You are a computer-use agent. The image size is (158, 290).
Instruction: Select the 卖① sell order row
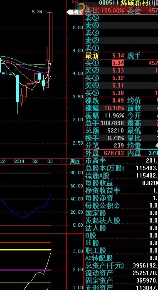tap(121, 48)
